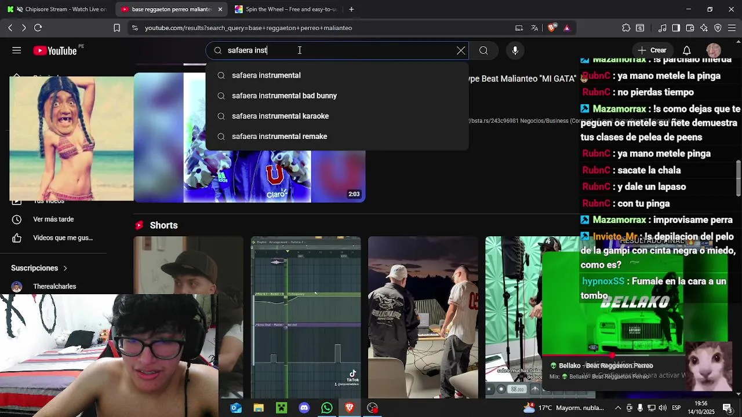Open the Short with two men in studio
Screen dimensions: 742x417
coord(423,317)
